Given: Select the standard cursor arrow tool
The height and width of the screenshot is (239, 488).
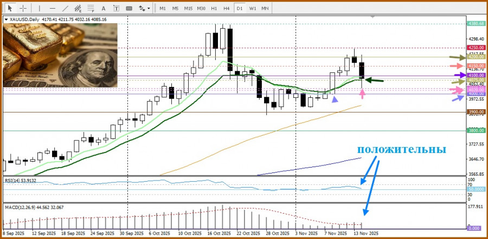Looking at the screenshot, I should click(10, 8).
